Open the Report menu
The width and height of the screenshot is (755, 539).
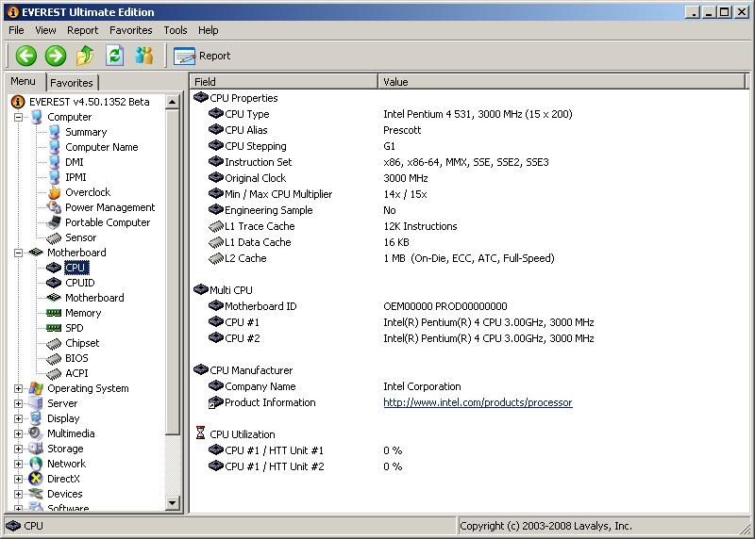tap(82, 30)
